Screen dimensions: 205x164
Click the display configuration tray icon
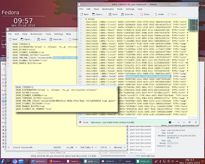click(164, 161)
